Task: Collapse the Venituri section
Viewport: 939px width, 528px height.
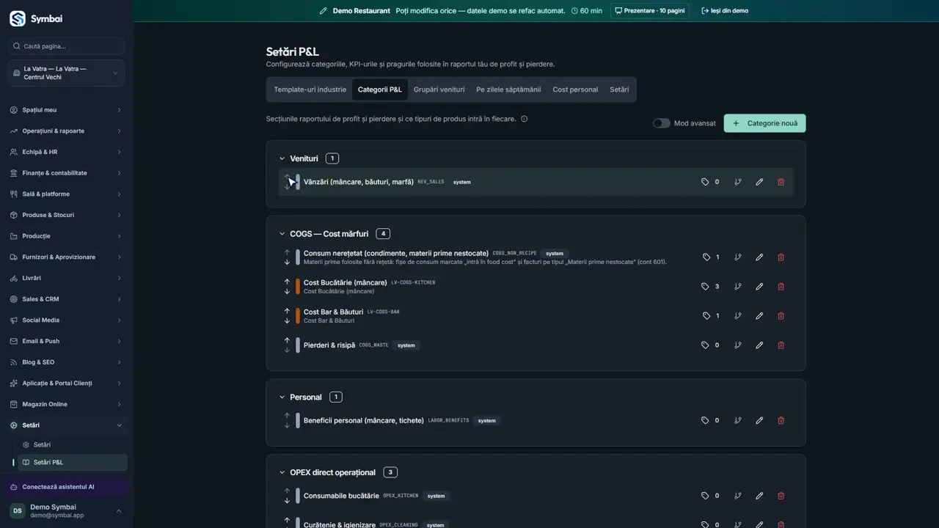Action: click(x=282, y=158)
